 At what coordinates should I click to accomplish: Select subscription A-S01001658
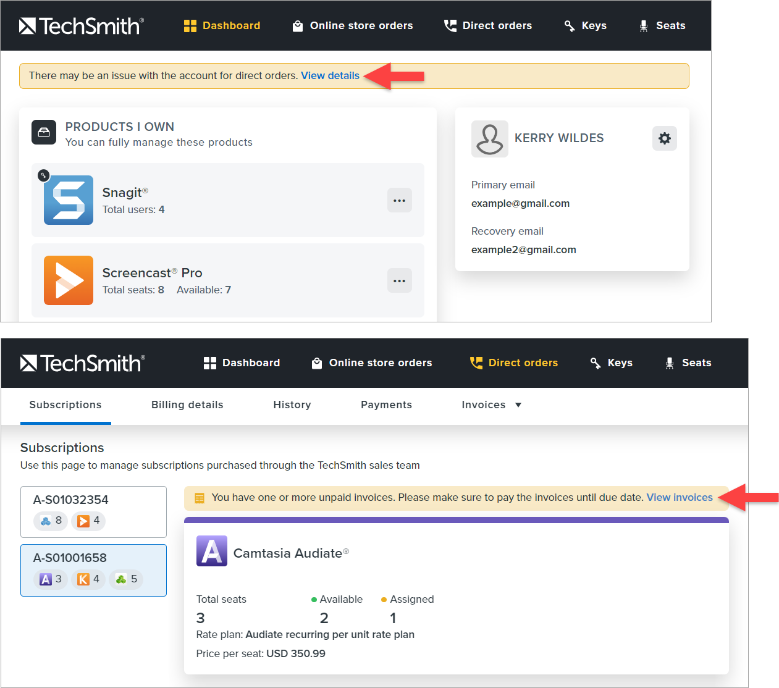93,569
